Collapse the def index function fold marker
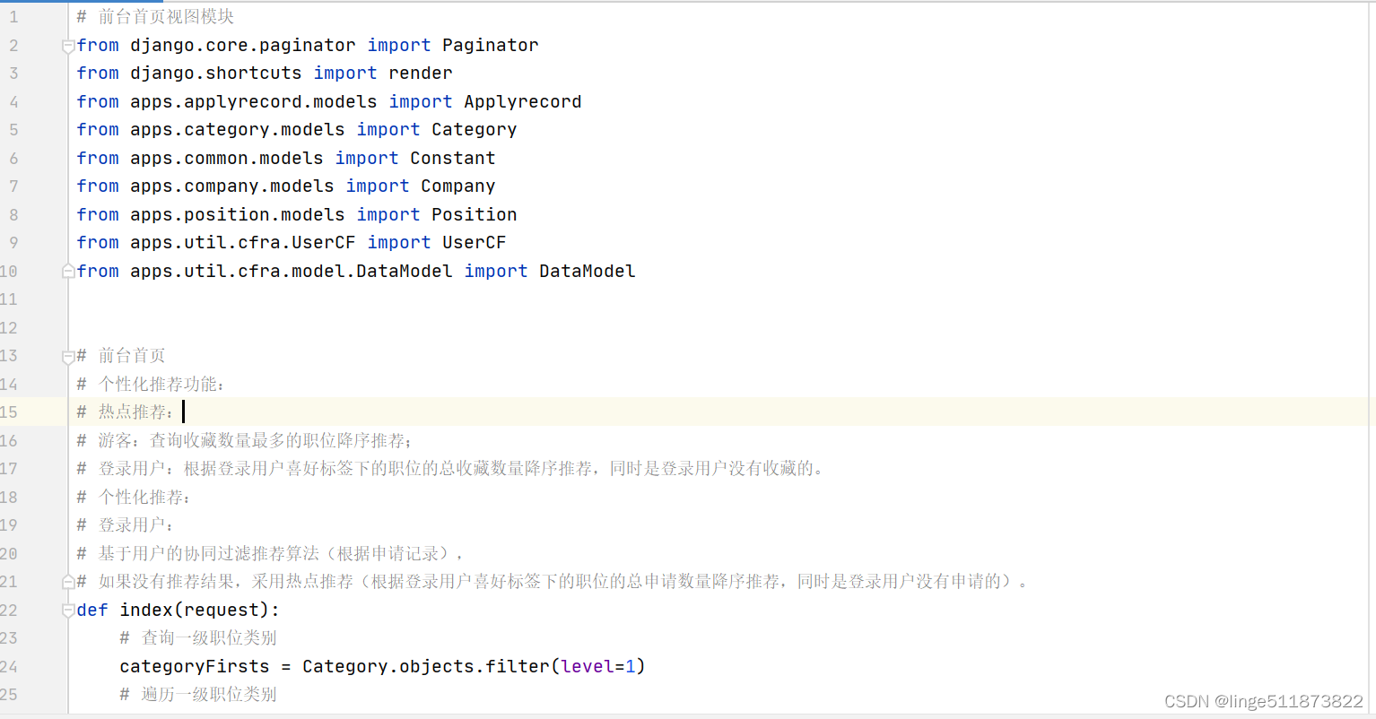The height and width of the screenshot is (719, 1376). click(68, 610)
